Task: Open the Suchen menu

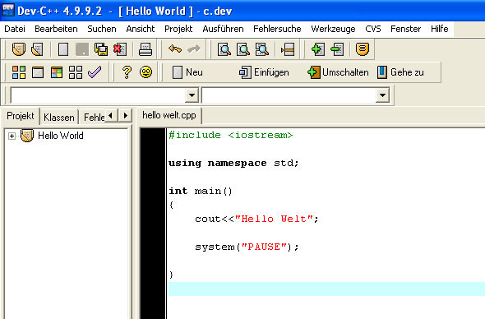Action: pyautogui.click(x=102, y=29)
